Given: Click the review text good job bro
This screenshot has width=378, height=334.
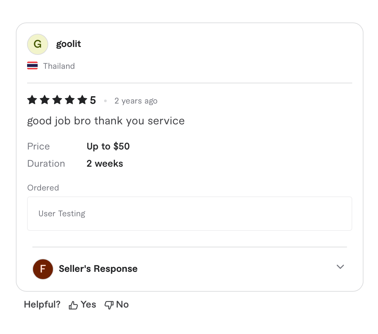Looking at the screenshot, I should 106,121.
